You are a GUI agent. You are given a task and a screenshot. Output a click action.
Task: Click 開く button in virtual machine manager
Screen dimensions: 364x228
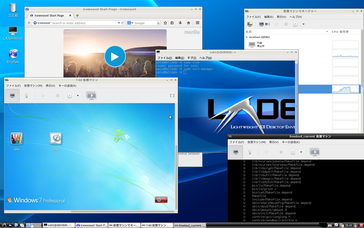pyautogui.click(x=264, y=24)
